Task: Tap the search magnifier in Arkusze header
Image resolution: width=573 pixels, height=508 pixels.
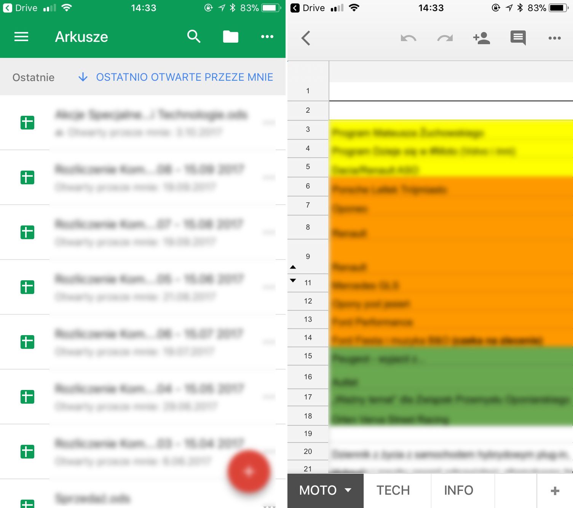Action: point(194,37)
